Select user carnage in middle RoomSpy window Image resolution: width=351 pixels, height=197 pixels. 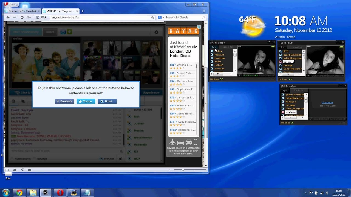coord(288,65)
